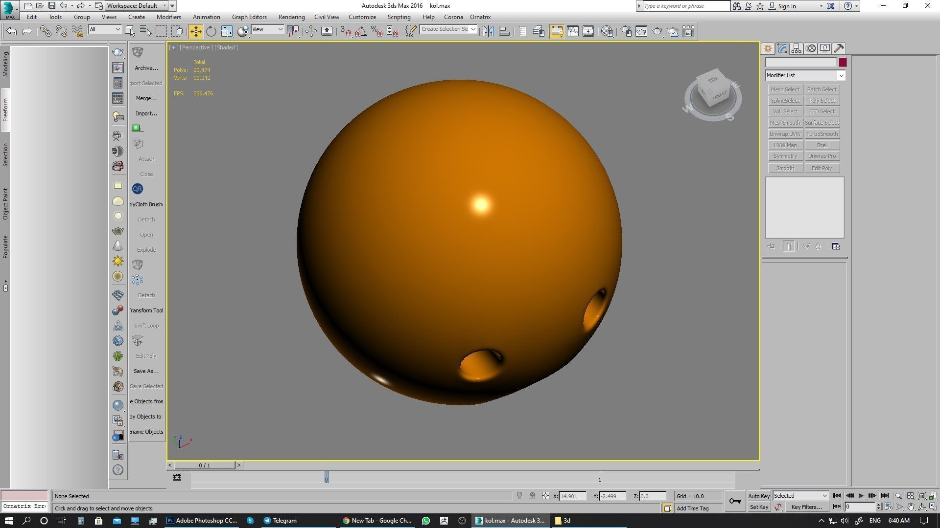Click the TurboSmooth modifier button
The height and width of the screenshot is (528, 940).
tap(822, 134)
